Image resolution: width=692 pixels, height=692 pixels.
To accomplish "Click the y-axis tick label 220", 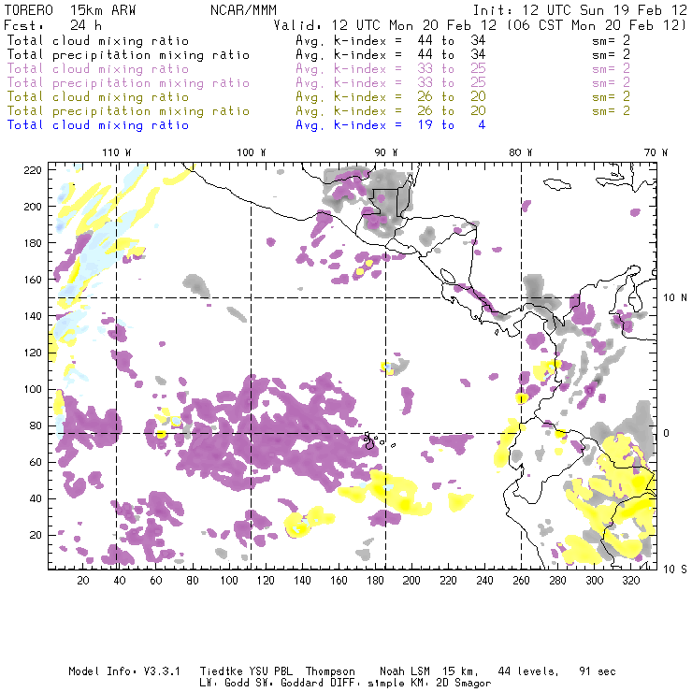I will click(33, 169).
